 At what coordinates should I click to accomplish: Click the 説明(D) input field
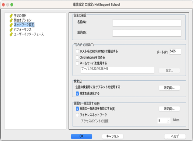click(147, 33)
